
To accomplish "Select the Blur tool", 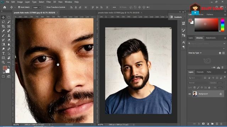I will click(x=9, y=44).
